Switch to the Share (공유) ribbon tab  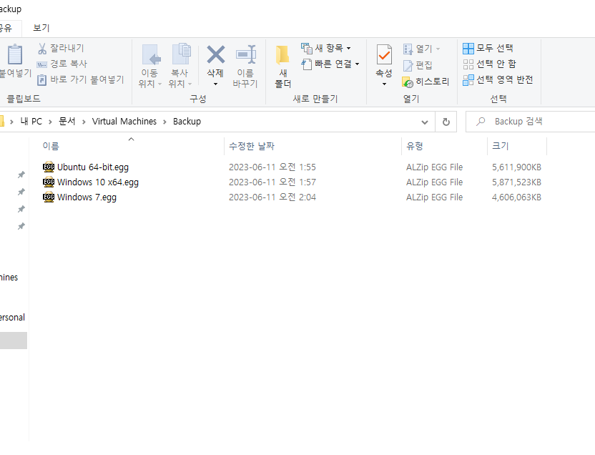click(6, 28)
